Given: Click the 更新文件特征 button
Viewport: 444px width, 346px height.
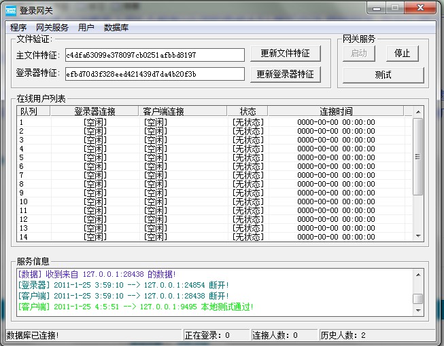Looking at the screenshot, I should pos(285,54).
